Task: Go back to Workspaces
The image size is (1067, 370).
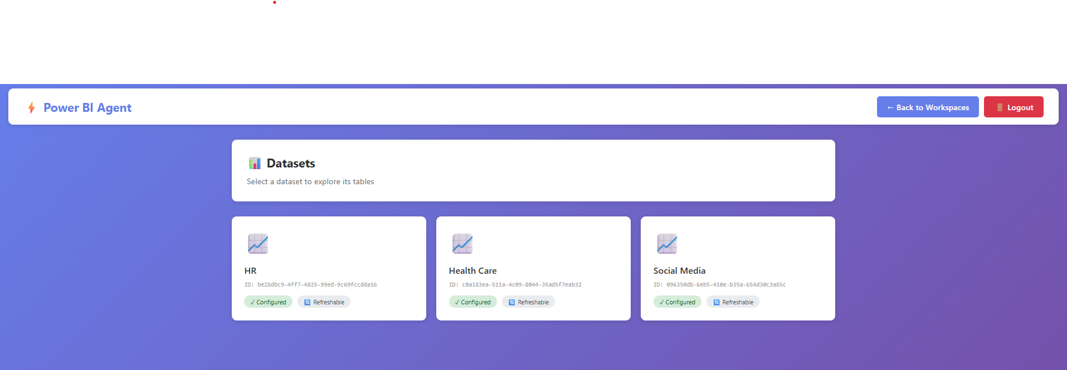Action: point(927,107)
